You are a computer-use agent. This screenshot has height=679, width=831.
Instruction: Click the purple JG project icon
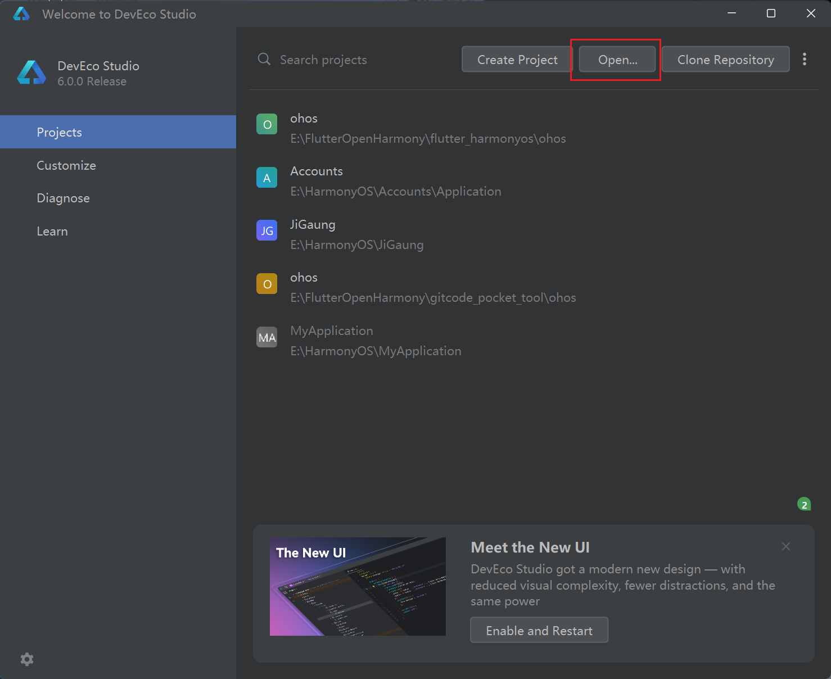pyautogui.click(x=267, y=230)
